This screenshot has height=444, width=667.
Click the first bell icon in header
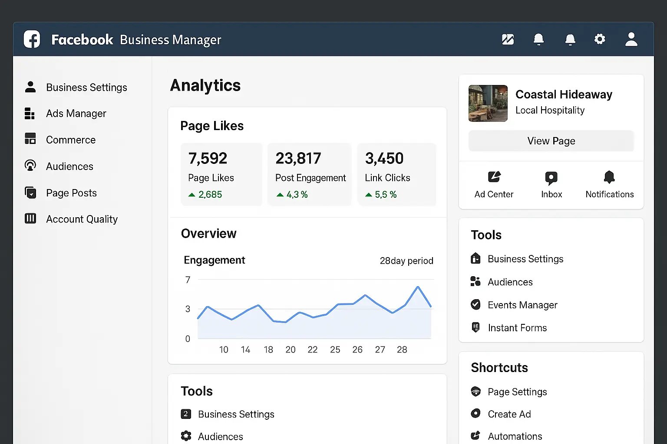click(x=538, y=39)
